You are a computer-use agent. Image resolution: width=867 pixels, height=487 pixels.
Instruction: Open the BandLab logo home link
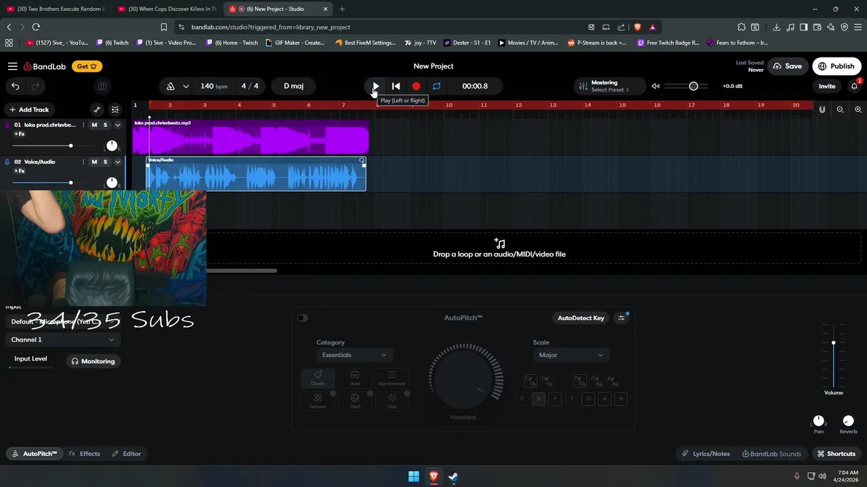click(x=45, y=66)
